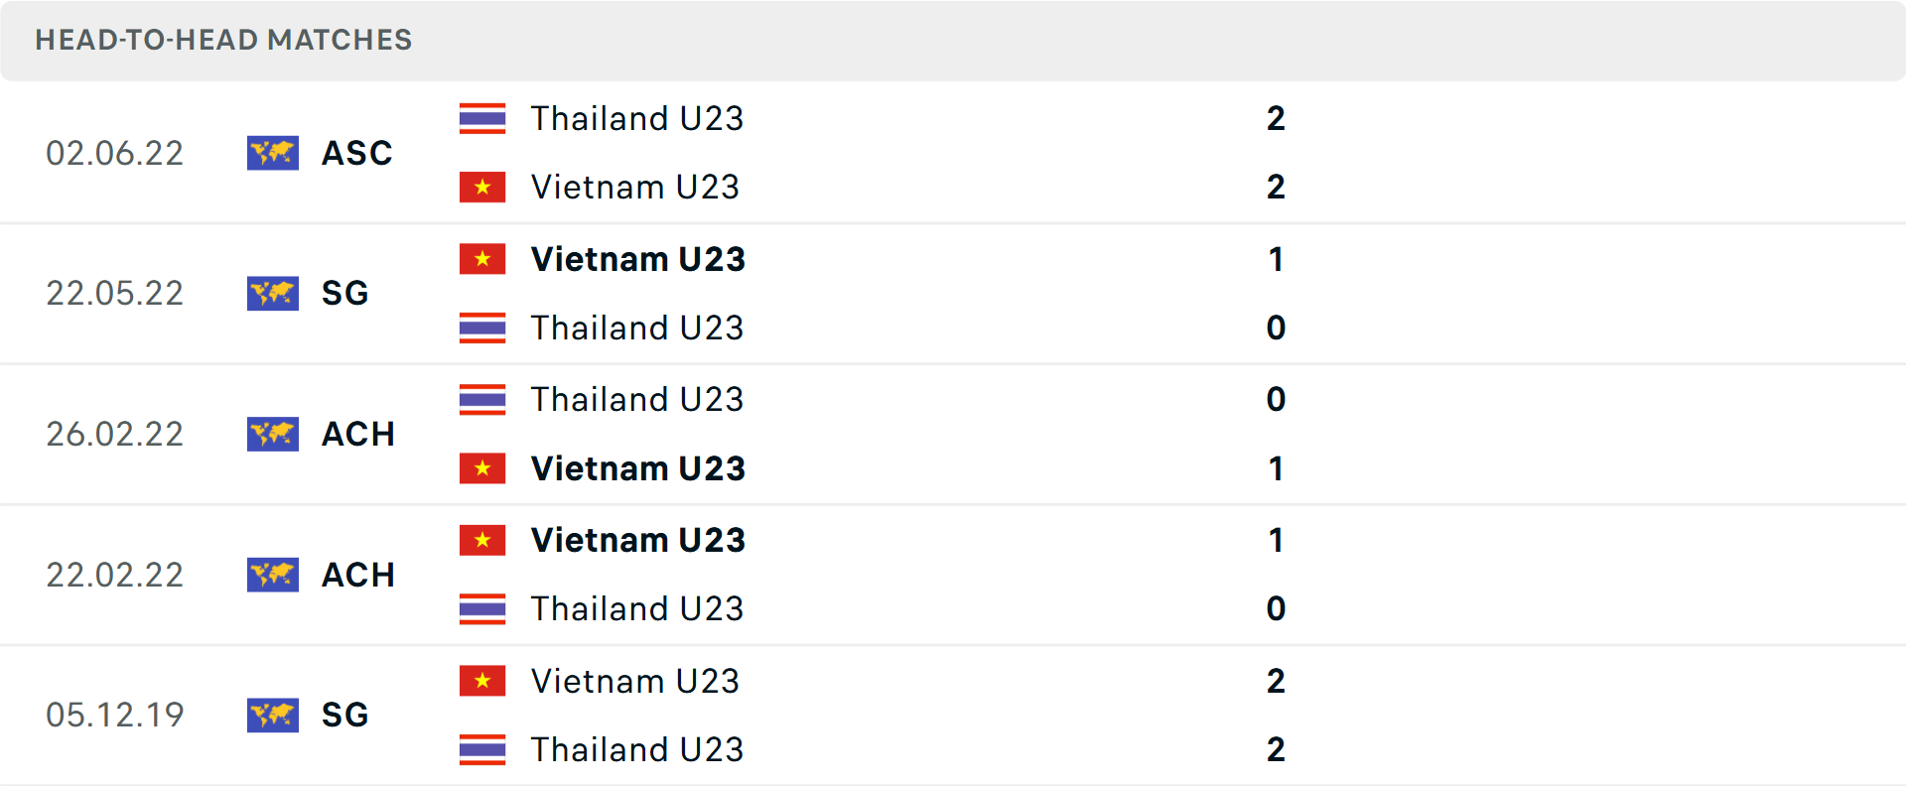Click the score 0 for Thailand U23 on 26.02.22

(1277, 399)
